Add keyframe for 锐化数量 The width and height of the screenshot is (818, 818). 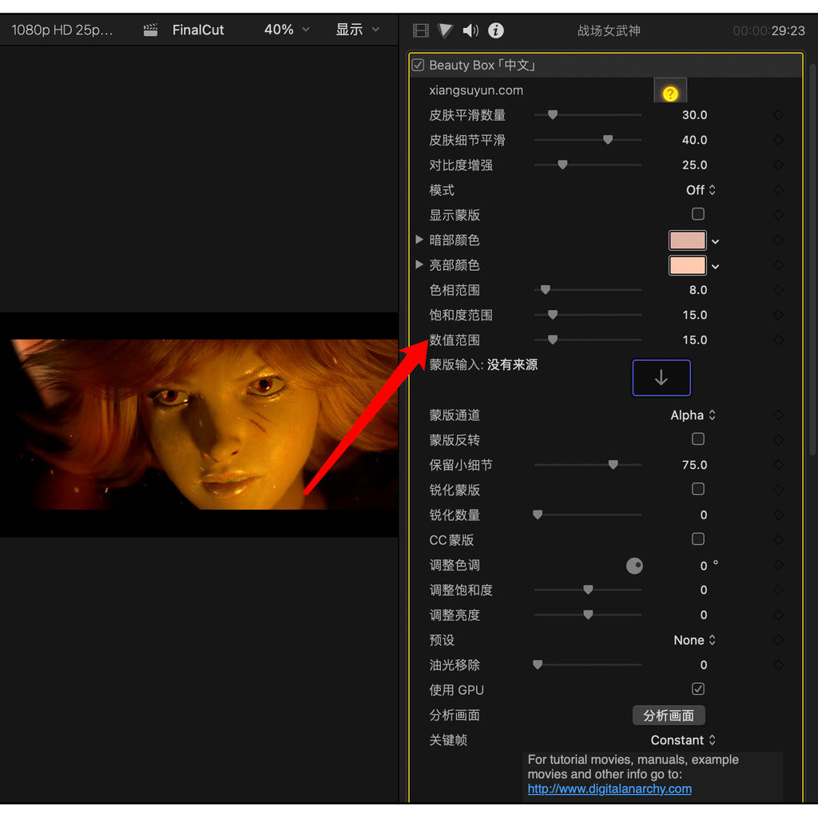click(778, 515)
